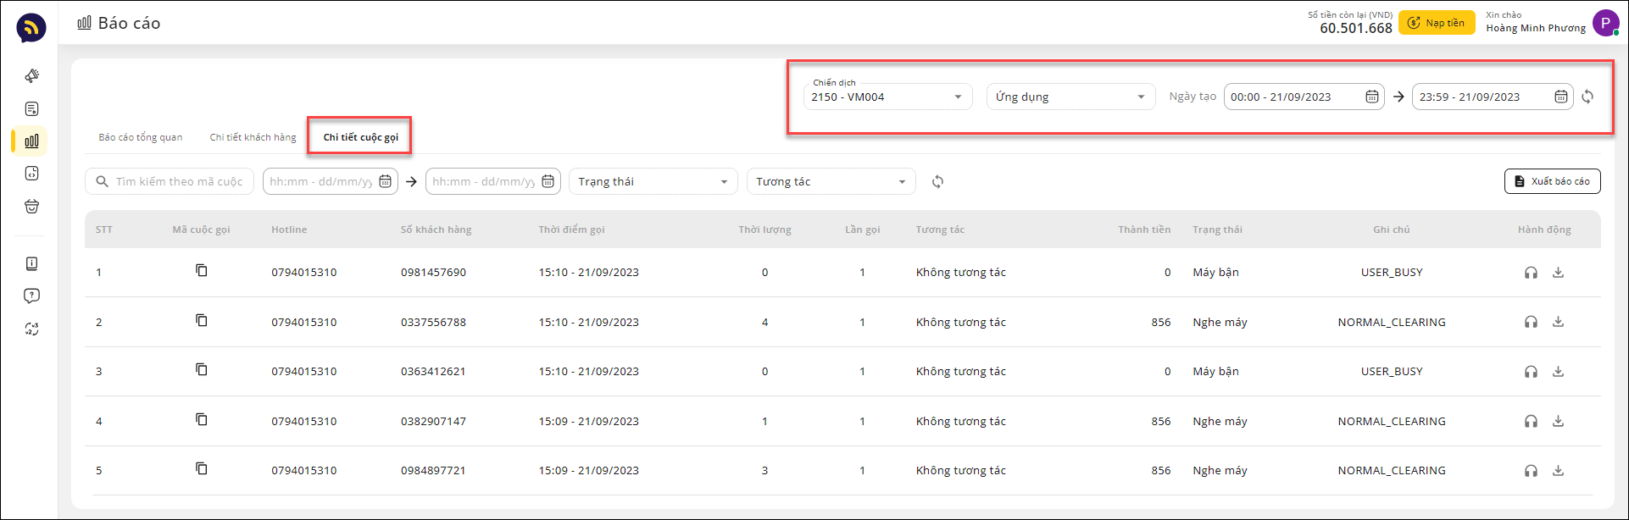This screenshot has height=520, width=1629.
Task: Reset the date range at top right
Action: (1587, 97)
